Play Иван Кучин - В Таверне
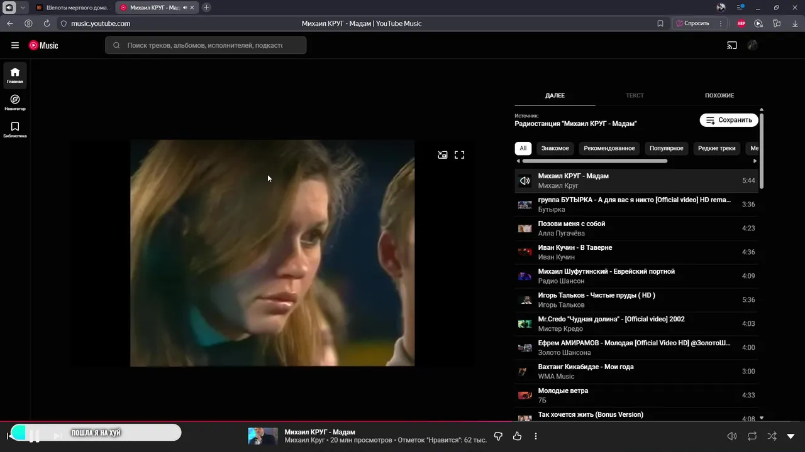 coord(636,252)
